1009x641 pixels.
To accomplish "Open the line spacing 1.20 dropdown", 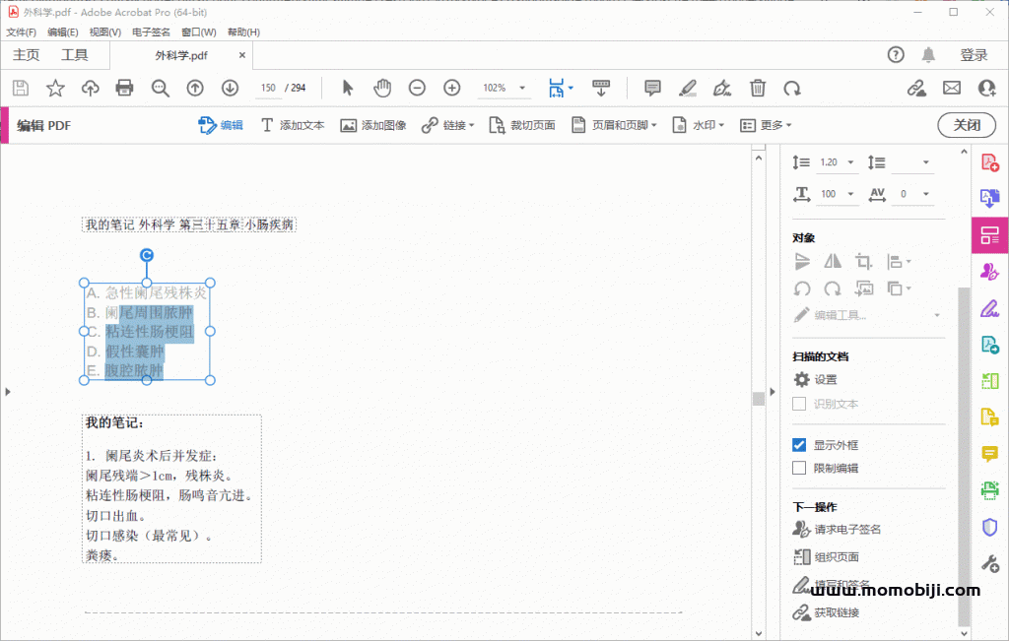I will [849, 160].
